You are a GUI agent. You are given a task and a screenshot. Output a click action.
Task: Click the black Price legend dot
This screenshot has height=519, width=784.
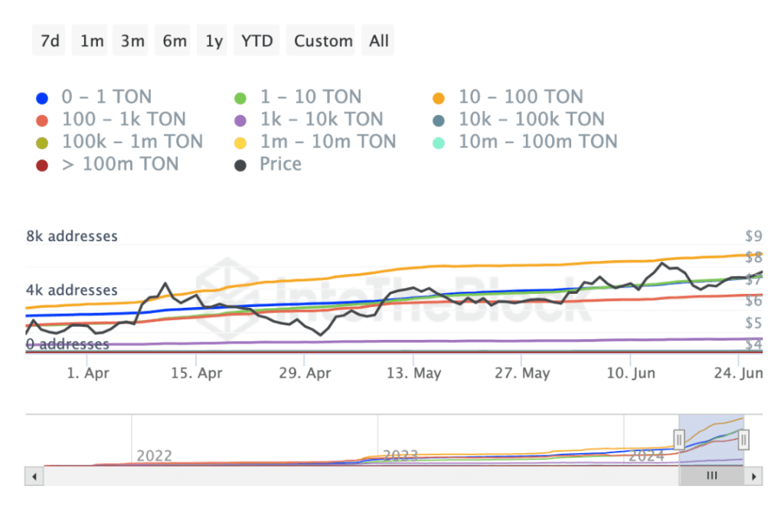tap(240, 165)
